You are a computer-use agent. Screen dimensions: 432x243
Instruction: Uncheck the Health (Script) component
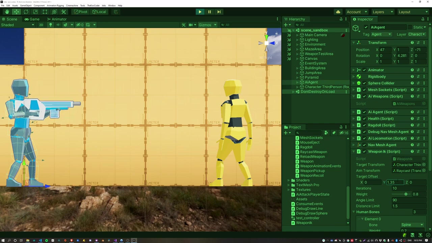364,118
